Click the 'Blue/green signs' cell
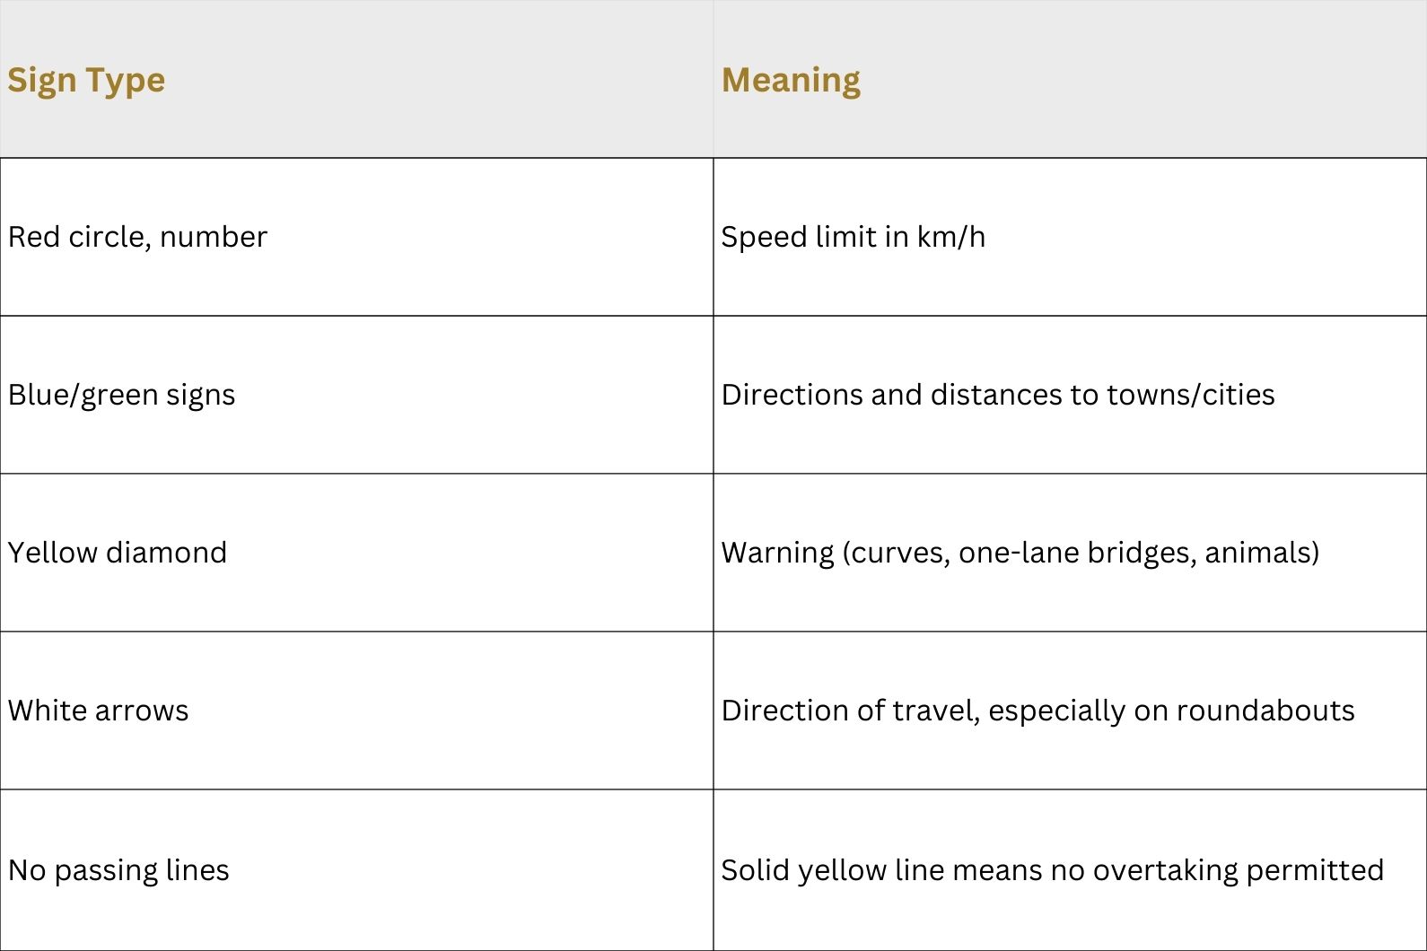 pos(356,395)
